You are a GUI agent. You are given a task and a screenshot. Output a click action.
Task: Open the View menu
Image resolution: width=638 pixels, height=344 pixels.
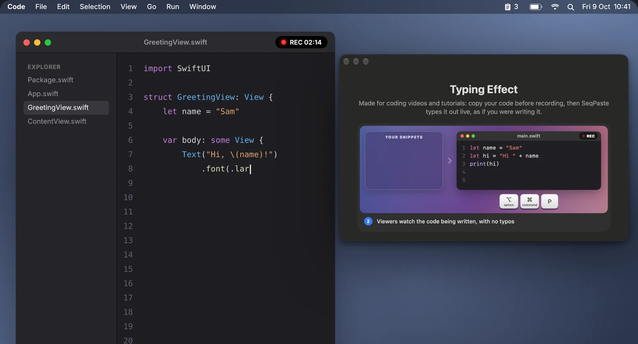[x=128, y=7]
